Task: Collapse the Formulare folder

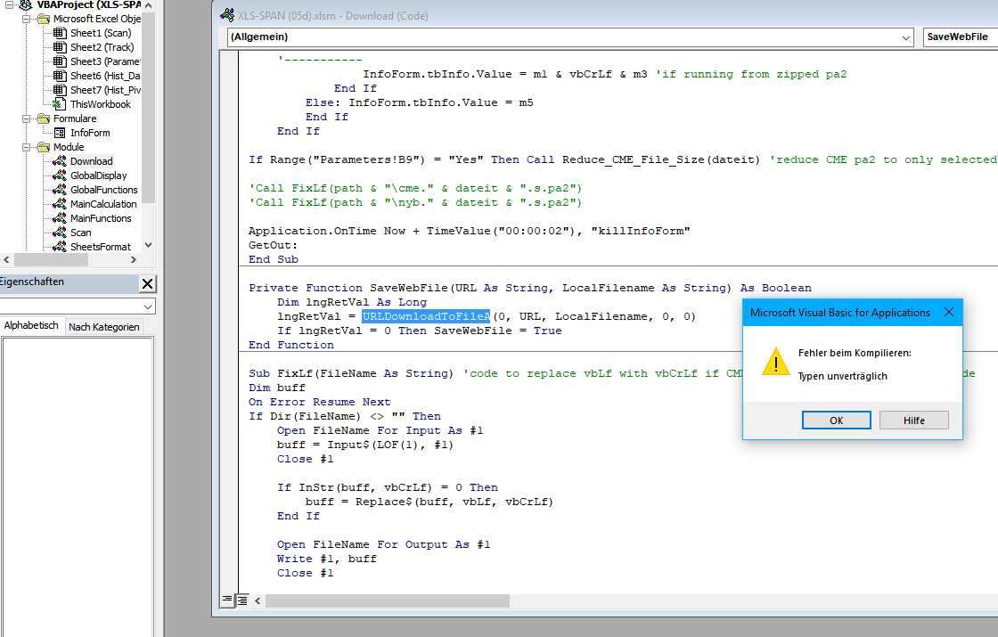Action: [x=26, y=119]
